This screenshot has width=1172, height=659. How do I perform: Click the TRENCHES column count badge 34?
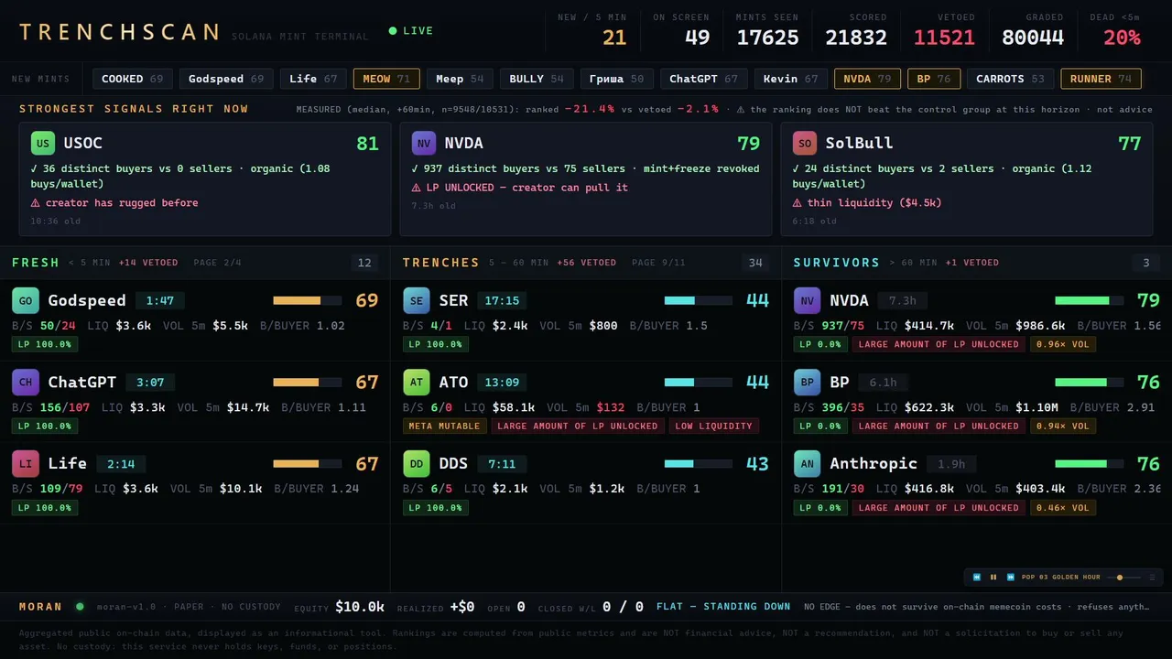755,263
